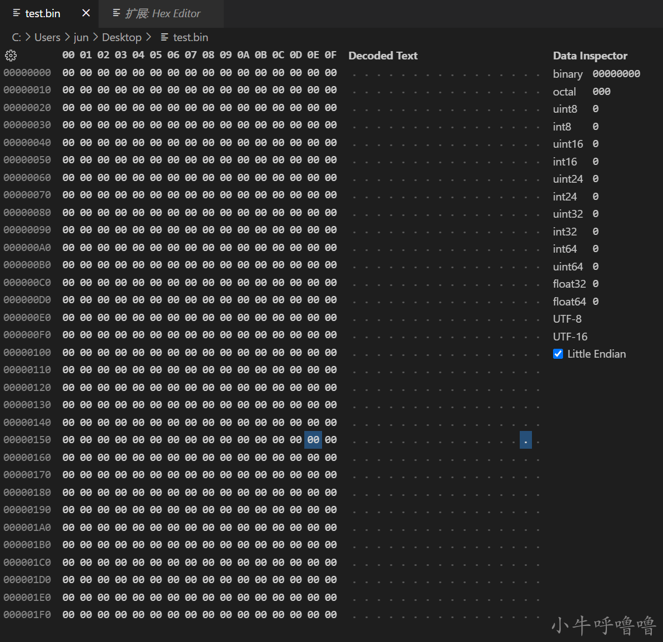Click the row offset 00000170
663x642 pixels.
(27, 475)
